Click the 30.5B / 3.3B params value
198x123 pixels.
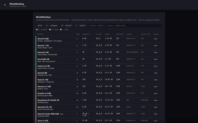[x=86, y=115]
